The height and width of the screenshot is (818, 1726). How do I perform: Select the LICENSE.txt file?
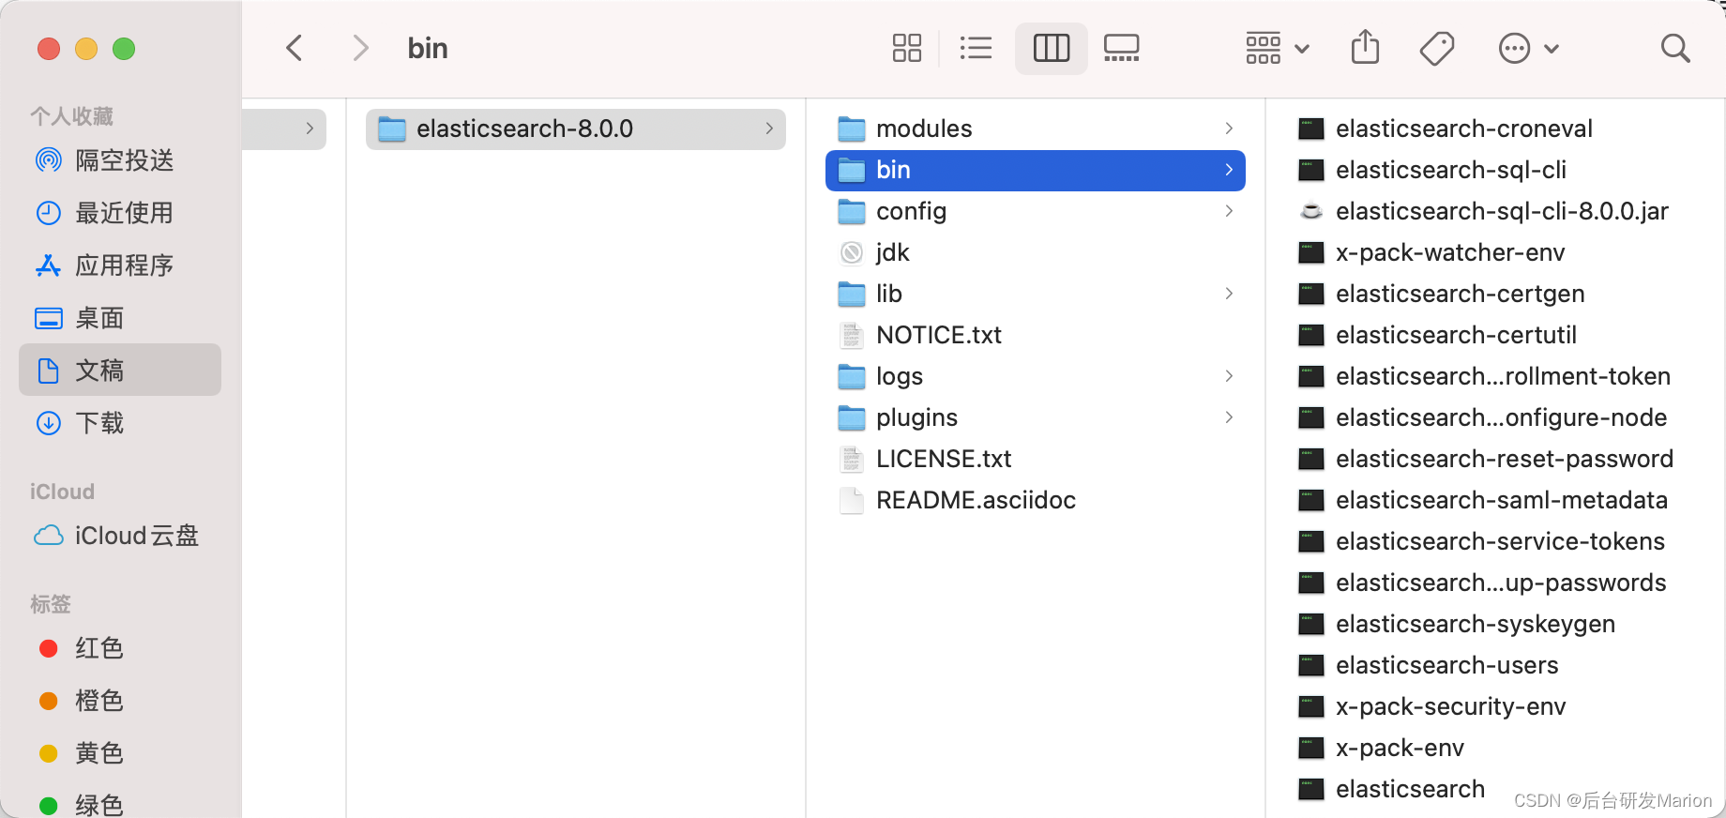pyautogui.click(x=1036, y=459)
